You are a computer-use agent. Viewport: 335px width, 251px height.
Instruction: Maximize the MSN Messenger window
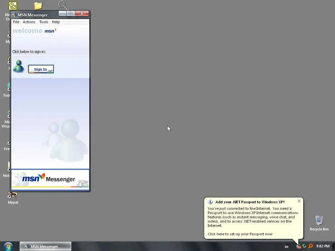coord(71,14)
